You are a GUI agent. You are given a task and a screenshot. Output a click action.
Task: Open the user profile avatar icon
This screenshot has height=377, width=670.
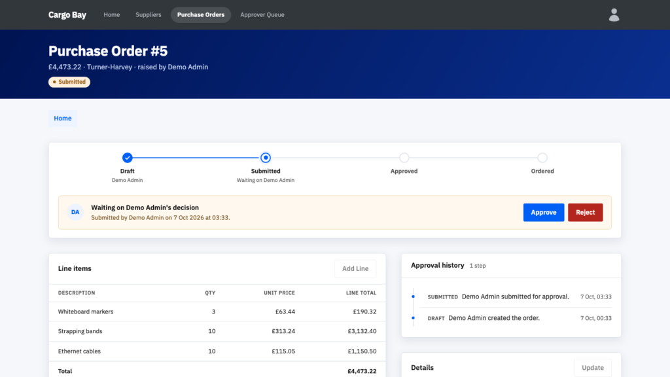tap(614, 15)
